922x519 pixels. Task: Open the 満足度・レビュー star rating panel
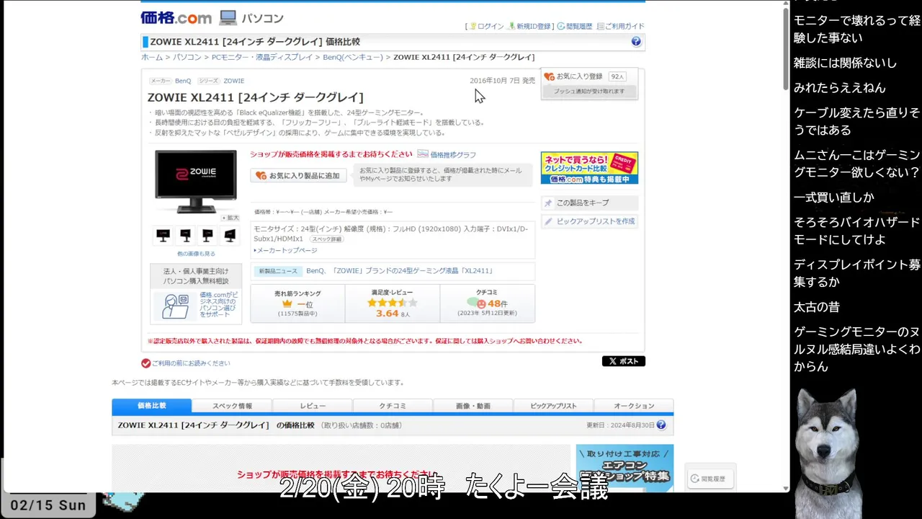392,303
